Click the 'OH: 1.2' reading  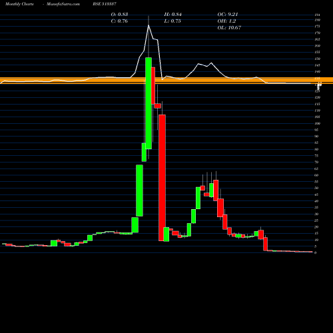pos(226,21)
